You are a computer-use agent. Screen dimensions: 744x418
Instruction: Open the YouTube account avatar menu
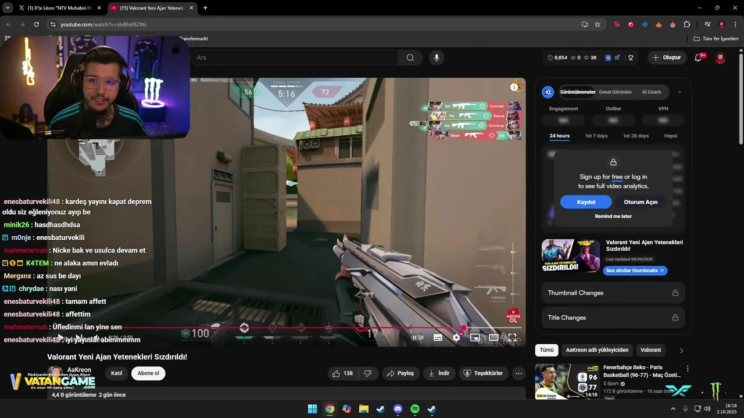pos(720,57)
